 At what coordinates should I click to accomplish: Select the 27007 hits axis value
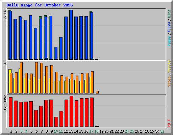[x=5, y=15]
